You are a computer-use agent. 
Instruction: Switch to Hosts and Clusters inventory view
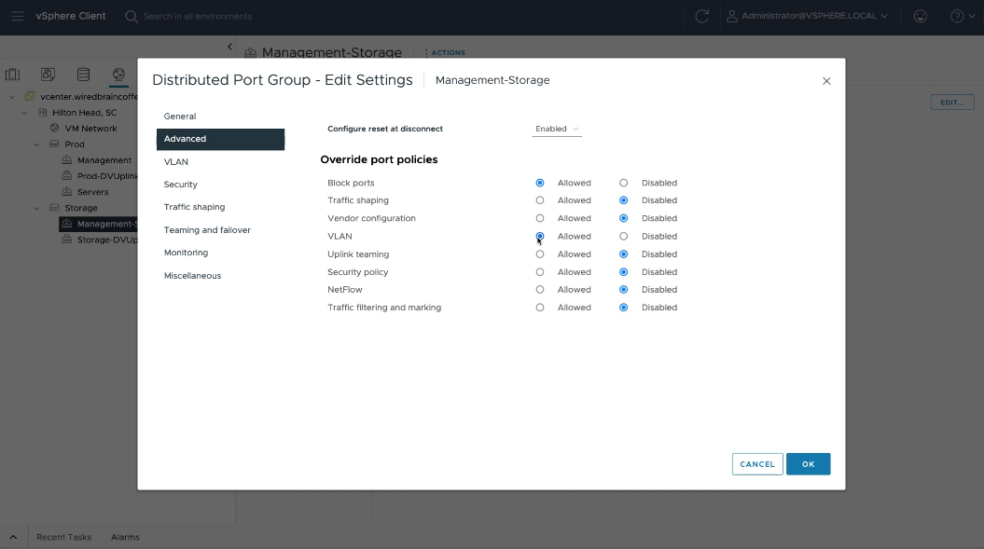(13, 75)
